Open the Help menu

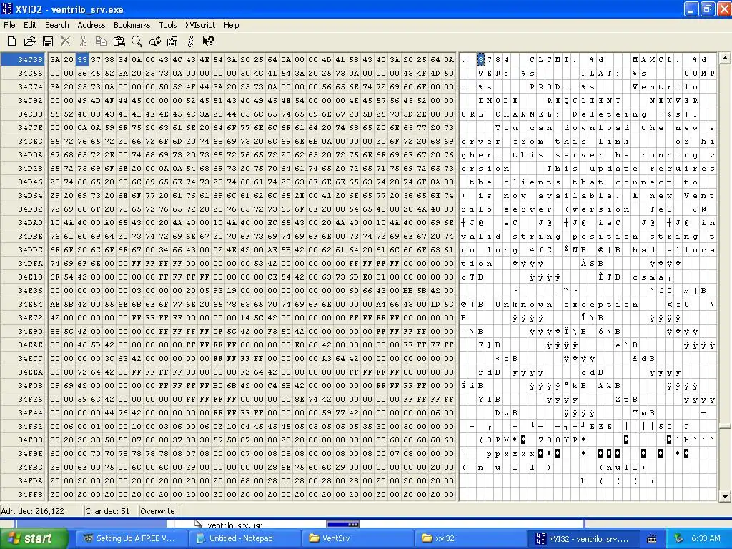231,25
